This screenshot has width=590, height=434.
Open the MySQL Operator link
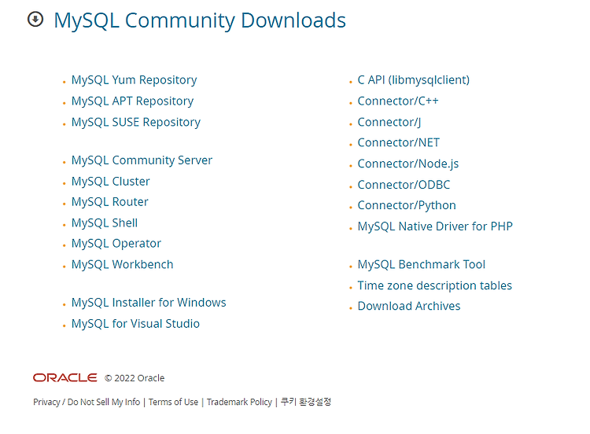point(116,244)
